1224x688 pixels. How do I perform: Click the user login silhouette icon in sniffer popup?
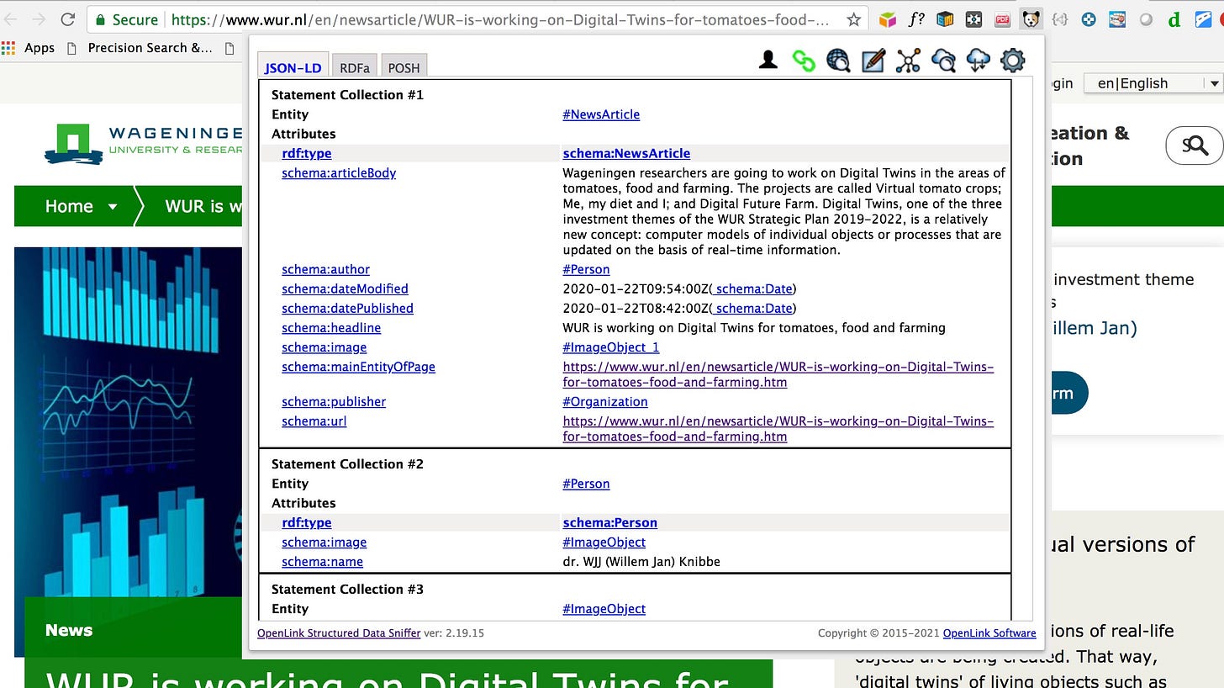pos(768,60)
